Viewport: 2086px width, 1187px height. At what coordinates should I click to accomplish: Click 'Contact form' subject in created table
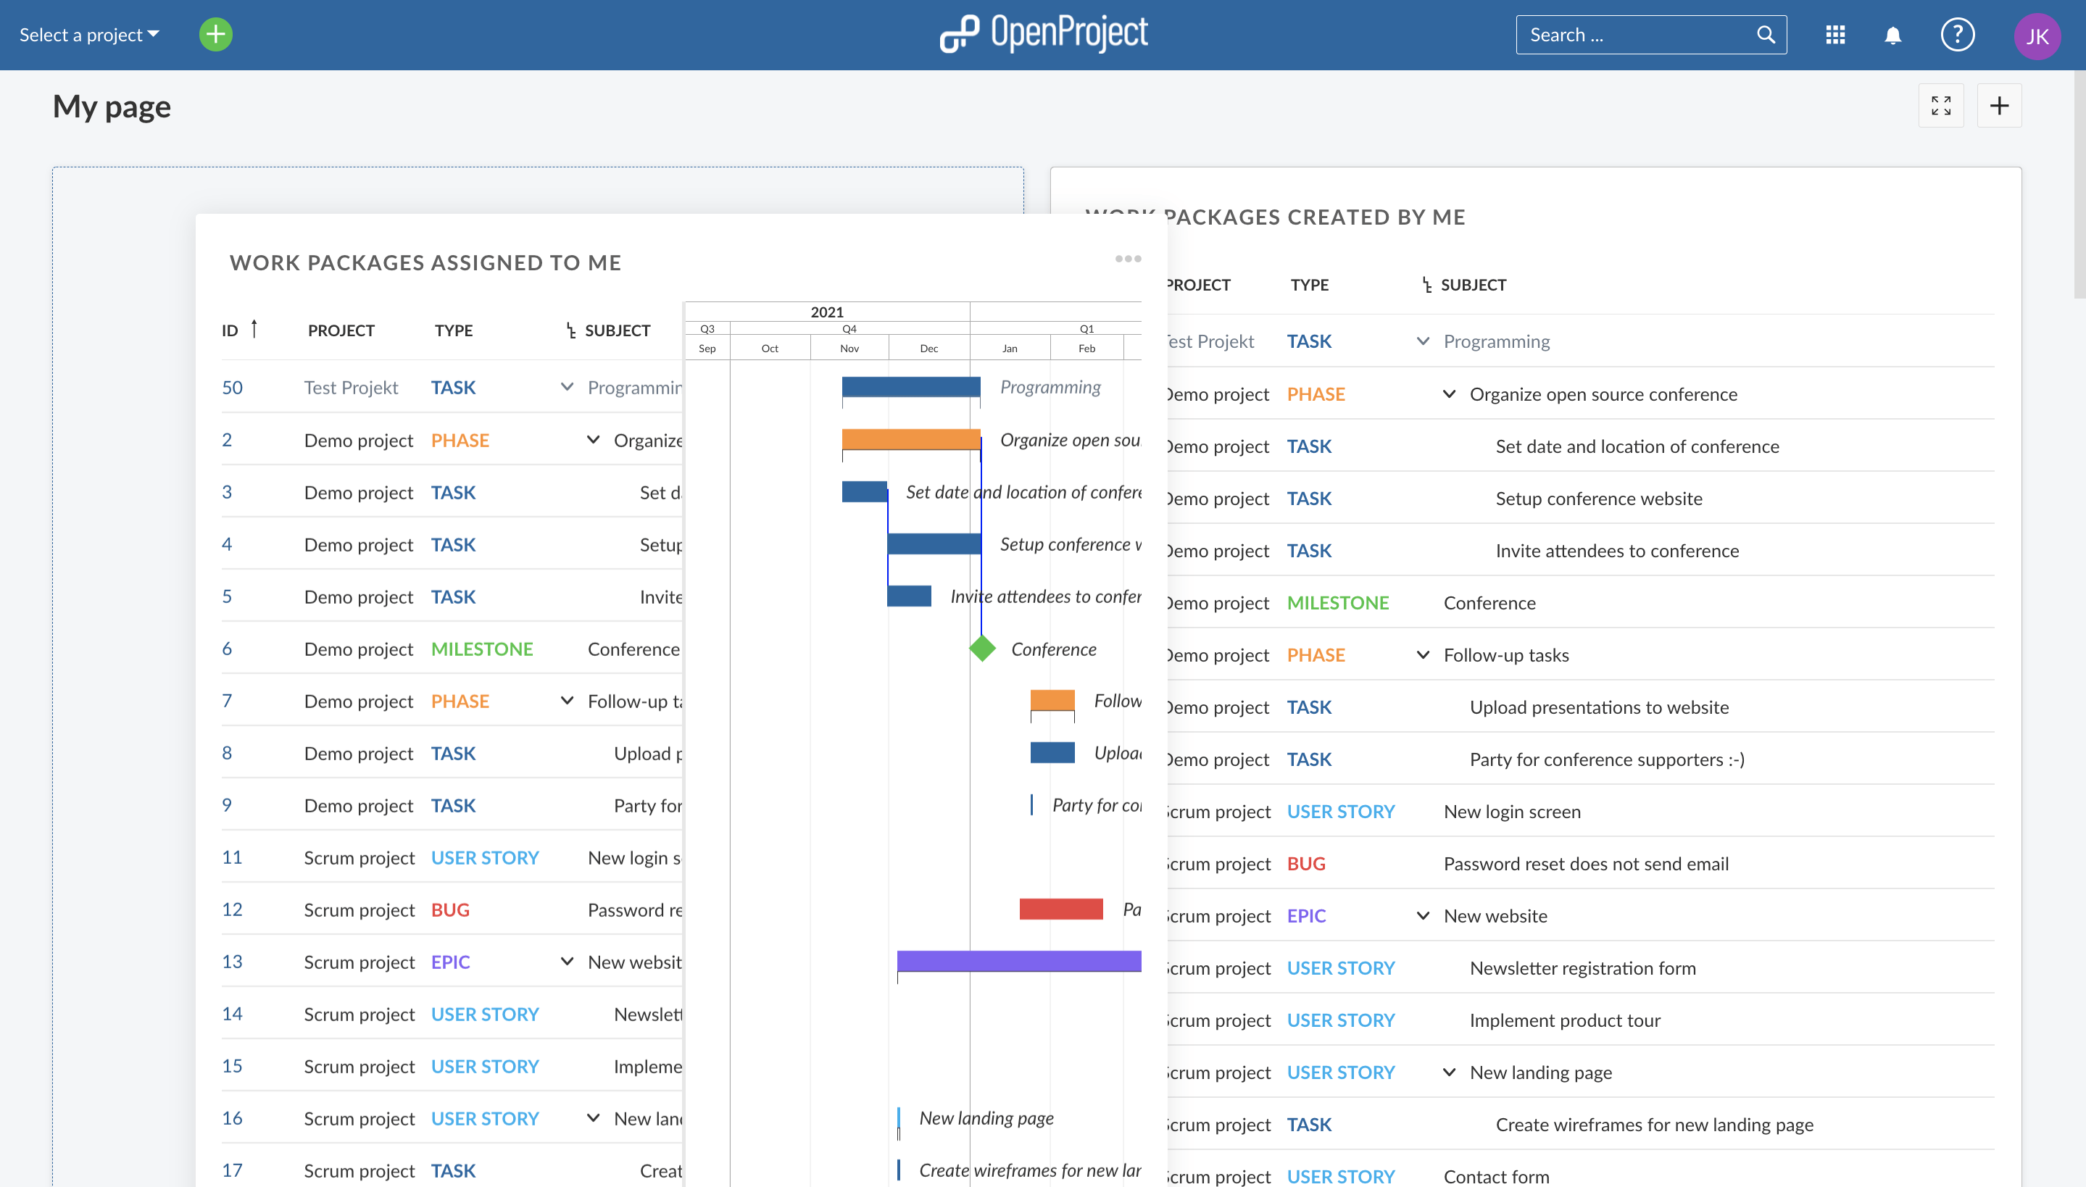pos(1496,1176)
